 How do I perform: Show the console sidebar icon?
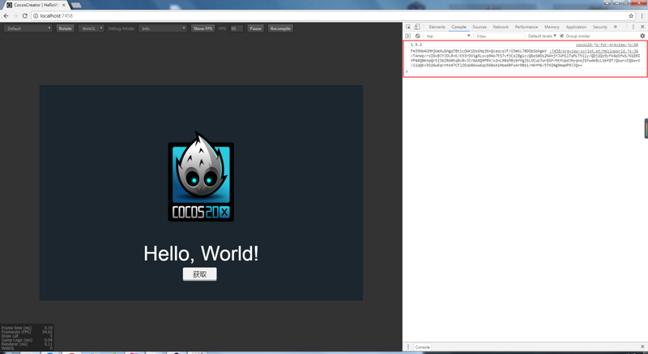408,36
